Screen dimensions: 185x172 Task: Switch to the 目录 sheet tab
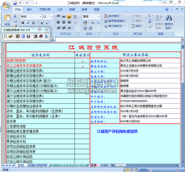(93, 165)
